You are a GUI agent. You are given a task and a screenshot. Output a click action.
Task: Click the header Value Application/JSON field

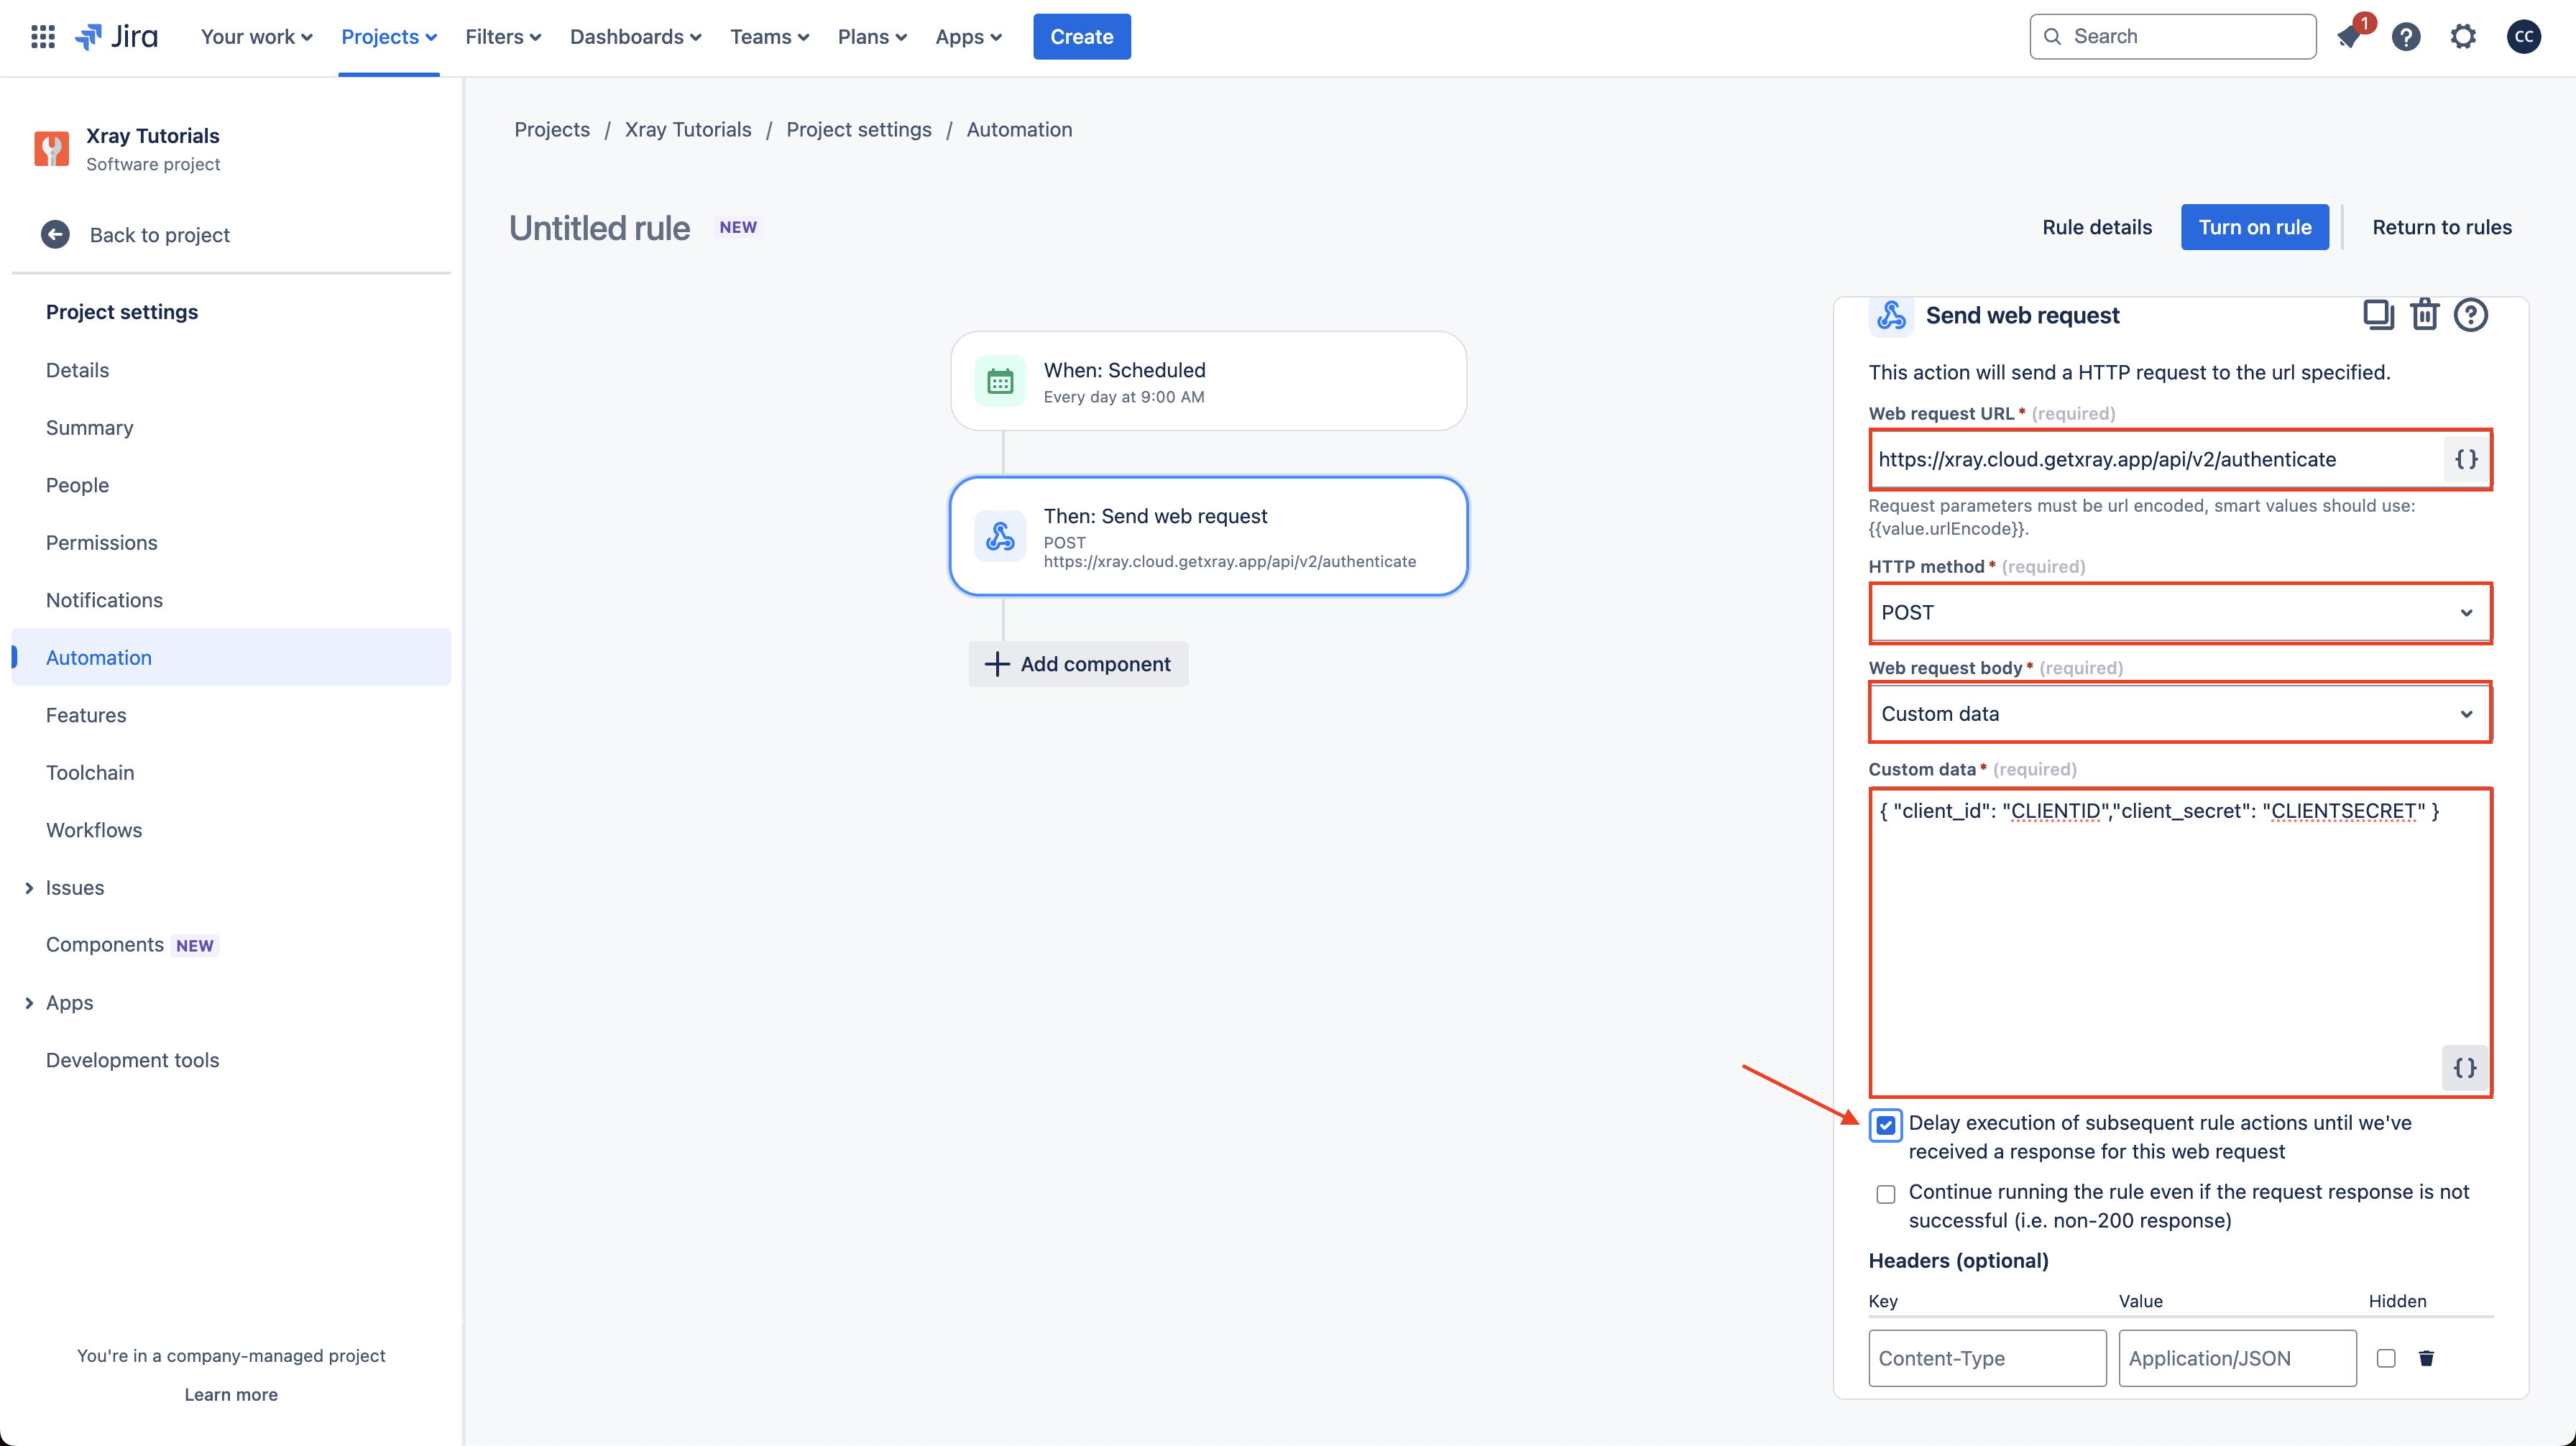point(2237,1358)
